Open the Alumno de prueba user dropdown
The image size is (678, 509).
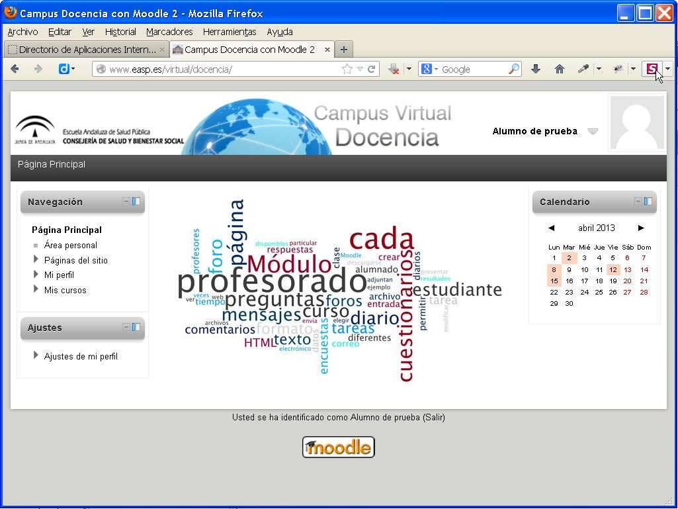click(x=593, y=131)
